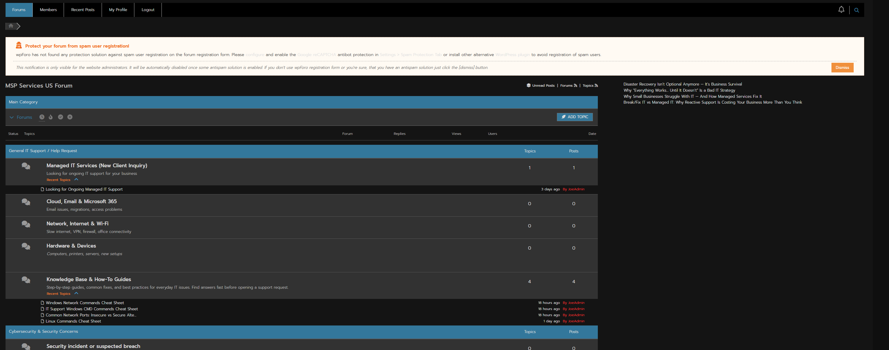Open the forum search magnifier icon
The image size is (889, 350).
click(856, 10)
